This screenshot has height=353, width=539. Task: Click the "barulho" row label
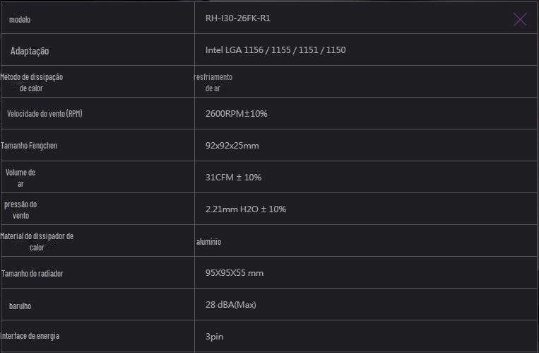click(x=20, y=306)
